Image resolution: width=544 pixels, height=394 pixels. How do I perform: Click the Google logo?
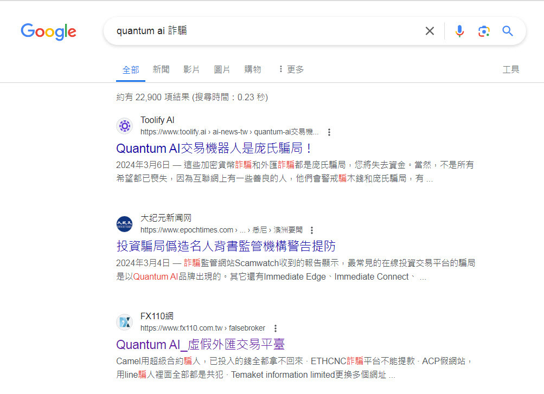click(49, 31)
